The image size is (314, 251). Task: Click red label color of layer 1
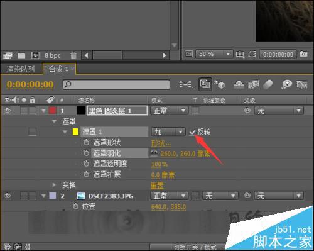tap(52, 111)
